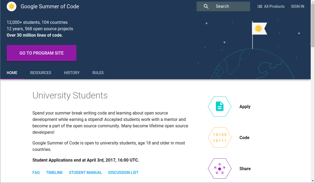Screen dimensions: 315x183
Task: Open the Timeline link
Action: click(54, 173)
